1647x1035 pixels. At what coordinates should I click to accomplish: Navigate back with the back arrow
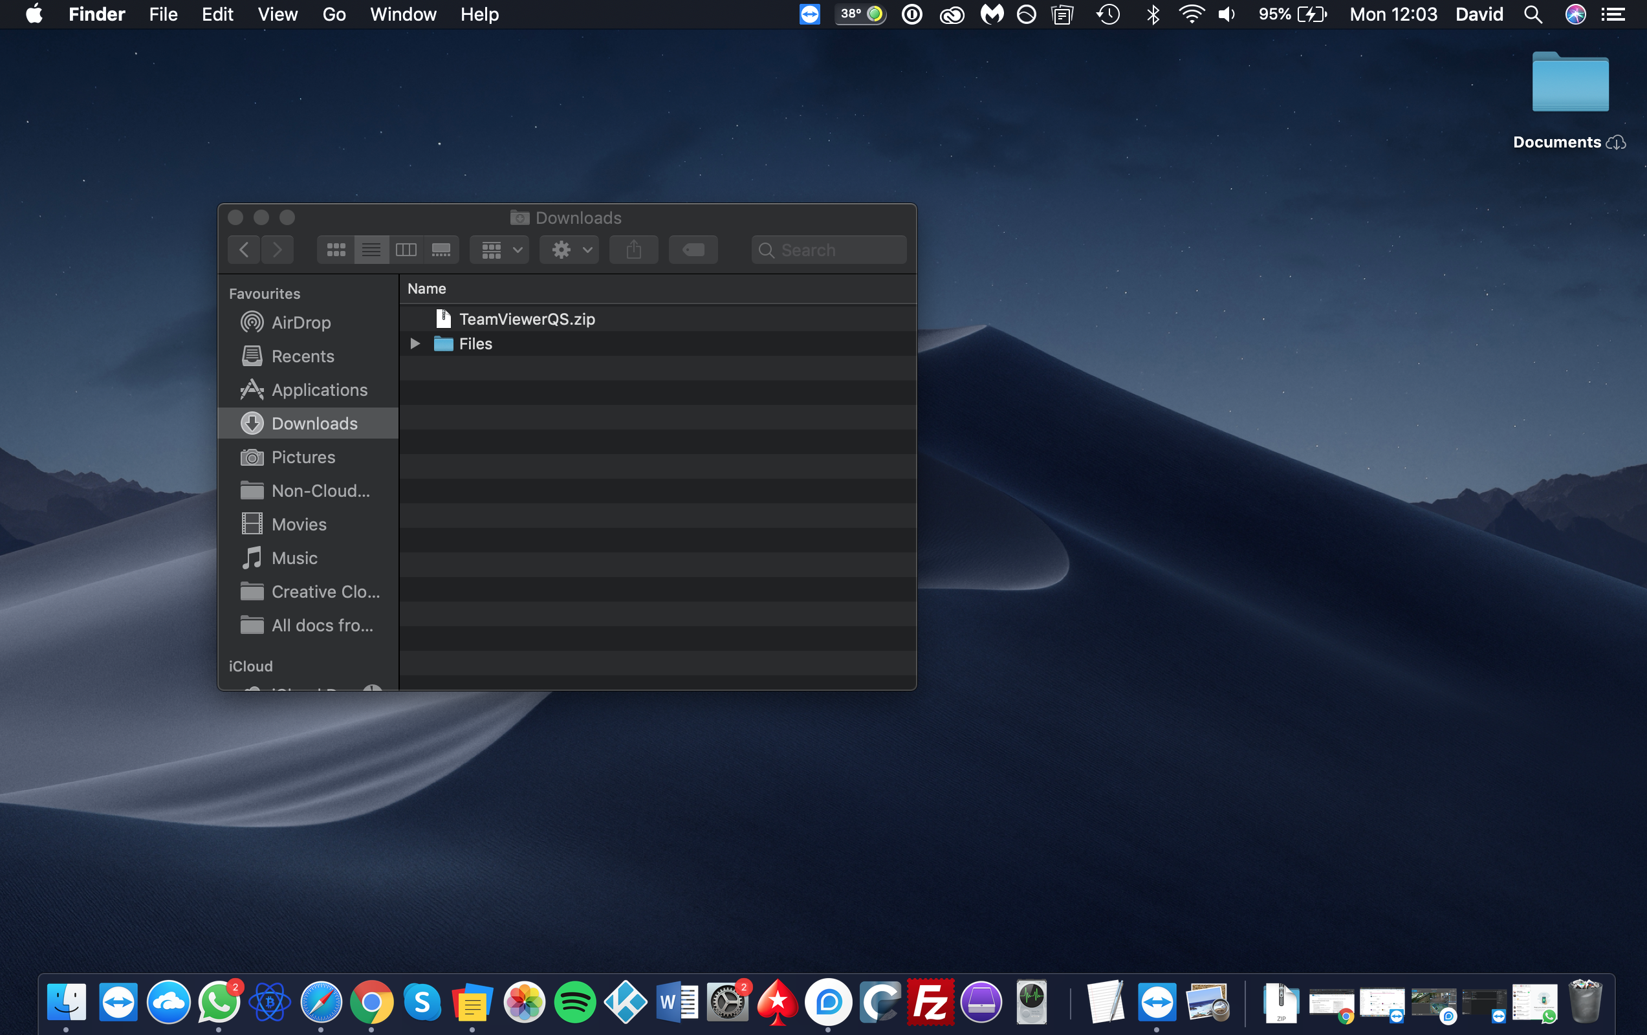(x=244, y=250)
